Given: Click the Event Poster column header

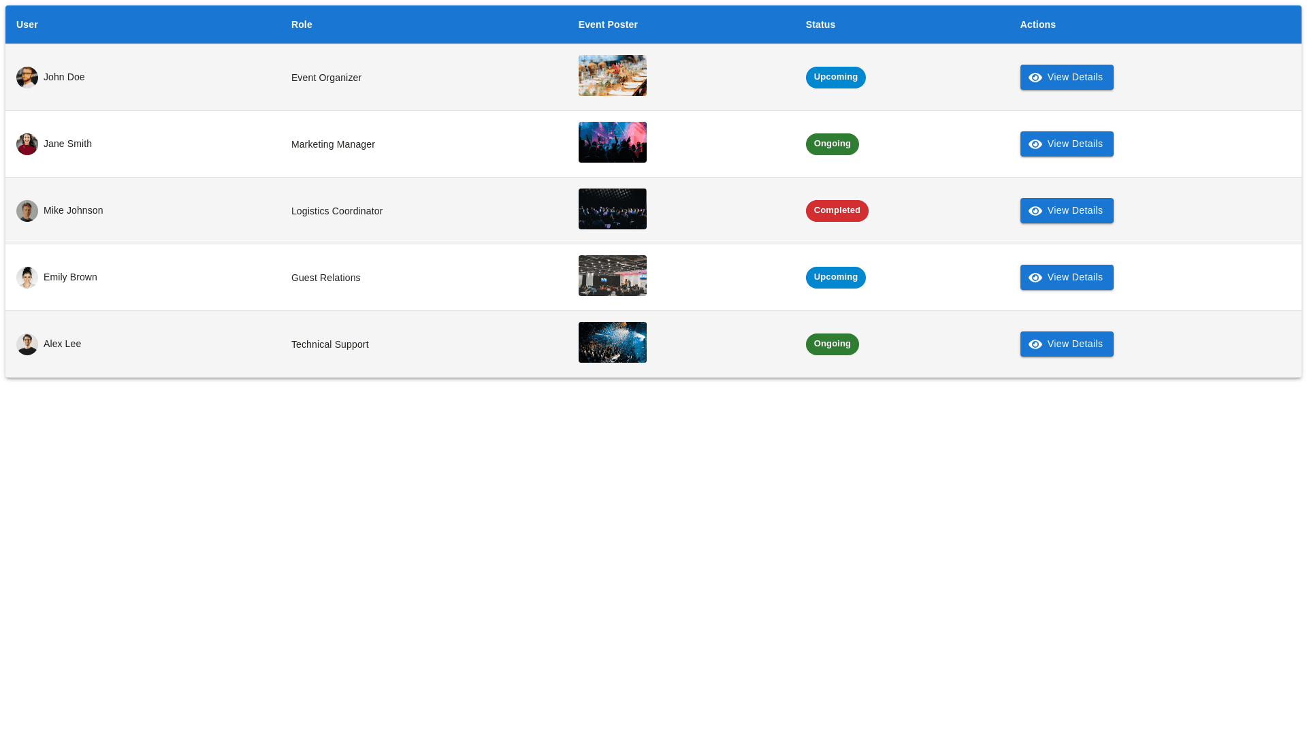Looking at the screenshot, I should 607,24.
